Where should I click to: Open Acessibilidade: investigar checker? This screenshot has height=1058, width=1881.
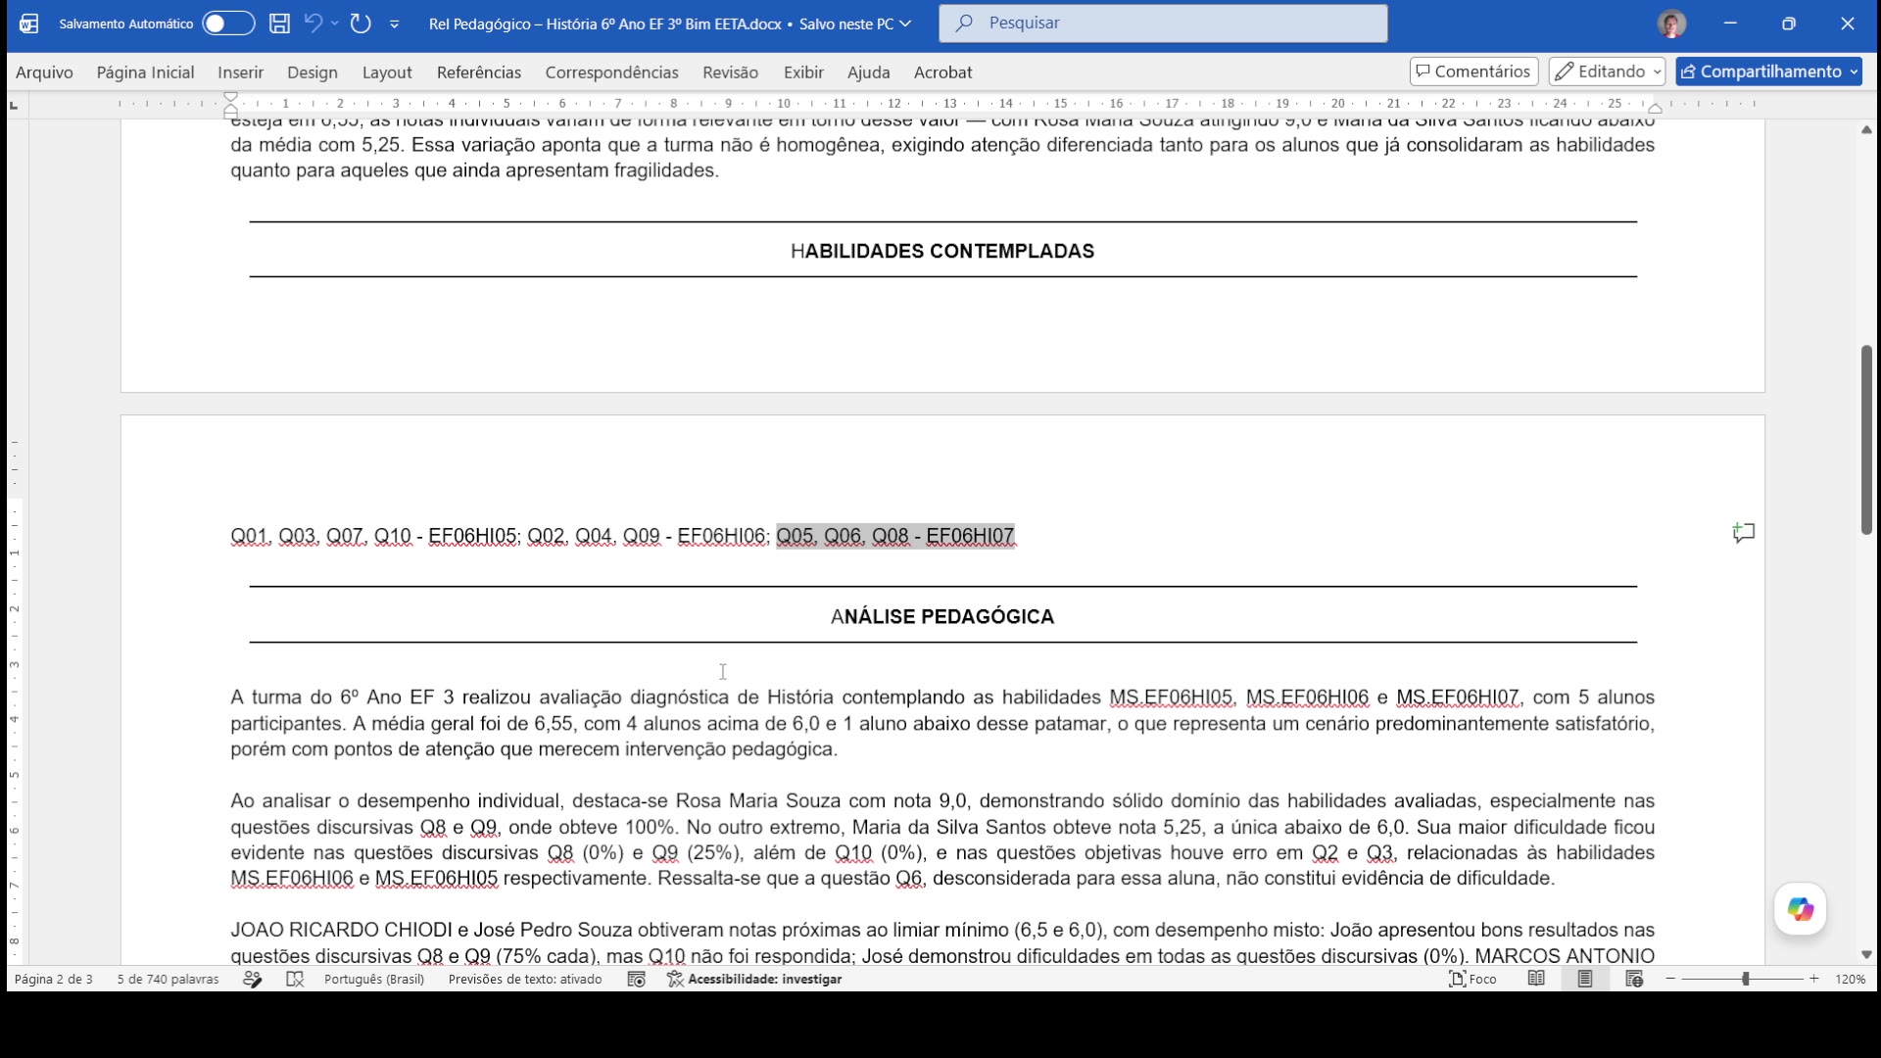(754, 979)
